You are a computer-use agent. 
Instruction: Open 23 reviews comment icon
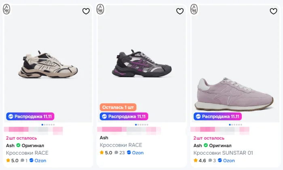pos(116,153)
